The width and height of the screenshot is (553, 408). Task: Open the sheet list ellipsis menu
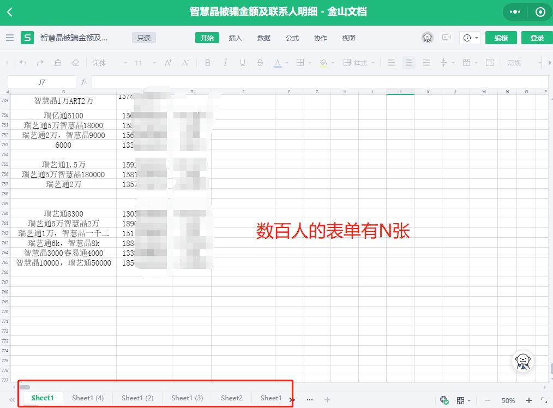tap(310, 400)
